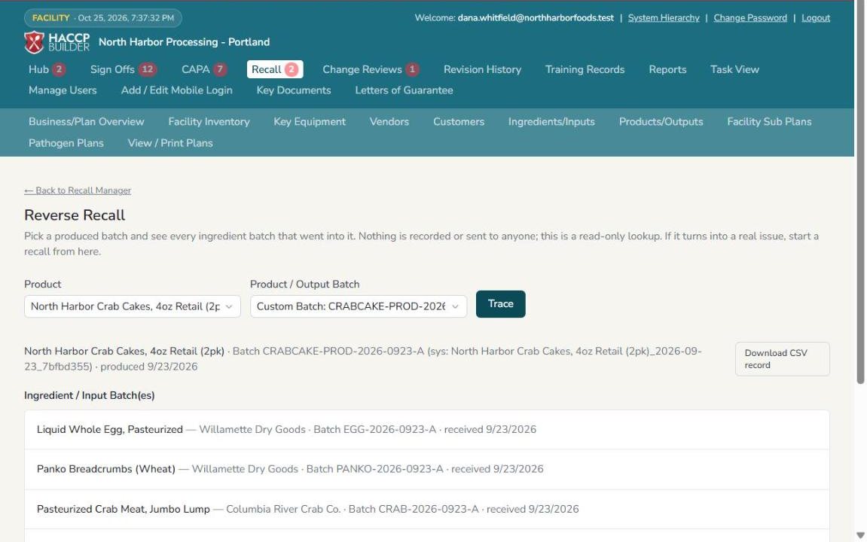Click the HACCP Builder logo
The width and height of the screenshot is (867, 542).
56,42
